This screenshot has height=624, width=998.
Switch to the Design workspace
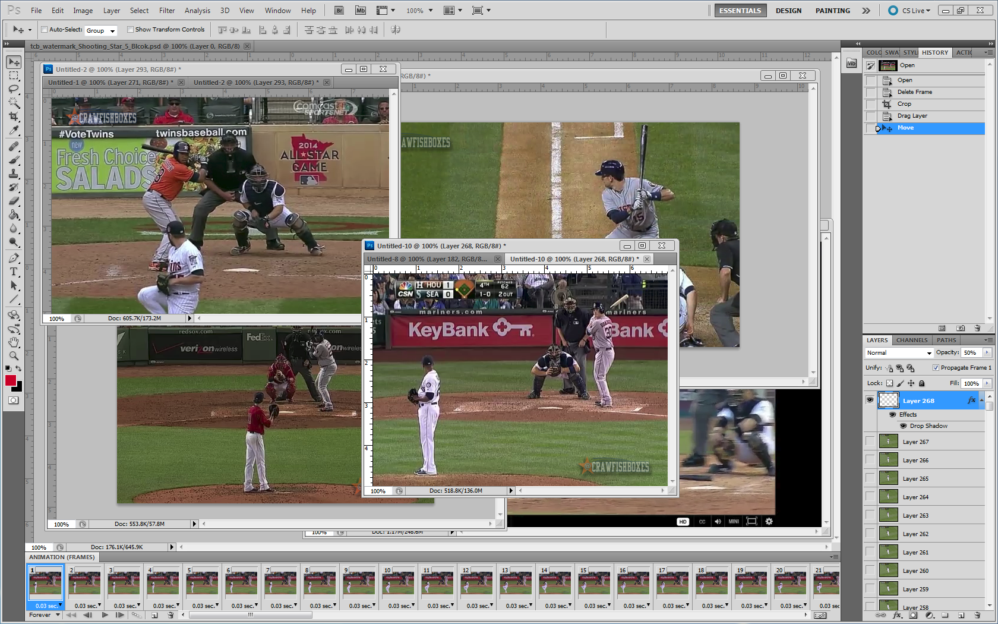point(788,11)
